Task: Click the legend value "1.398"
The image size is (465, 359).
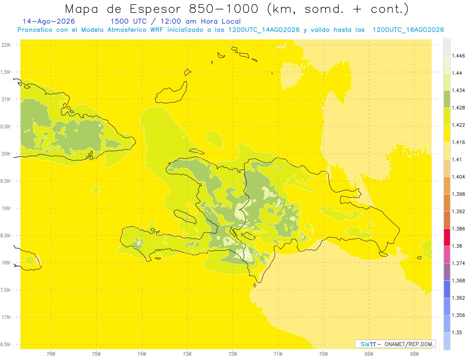Action: tap(458, 194)
